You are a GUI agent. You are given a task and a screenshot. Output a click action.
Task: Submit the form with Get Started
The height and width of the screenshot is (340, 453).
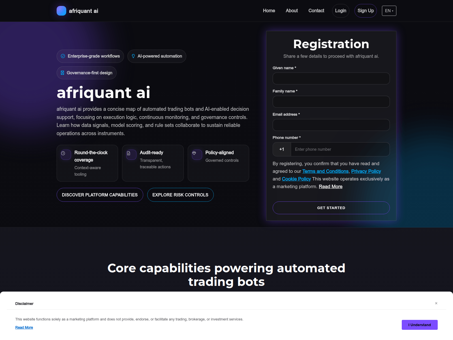(331, 208)
